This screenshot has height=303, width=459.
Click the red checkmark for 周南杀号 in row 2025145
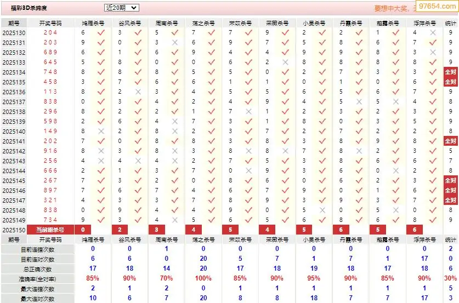[x=175, y=180]
